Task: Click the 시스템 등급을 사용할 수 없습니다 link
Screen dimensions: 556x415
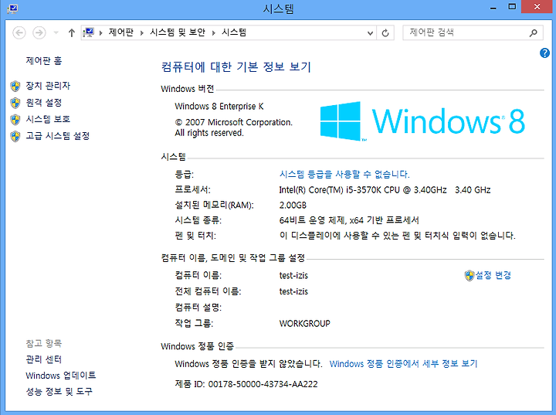Action: (x=344, y=175)
